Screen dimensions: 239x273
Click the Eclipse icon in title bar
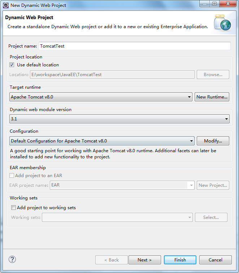(6, 5)
